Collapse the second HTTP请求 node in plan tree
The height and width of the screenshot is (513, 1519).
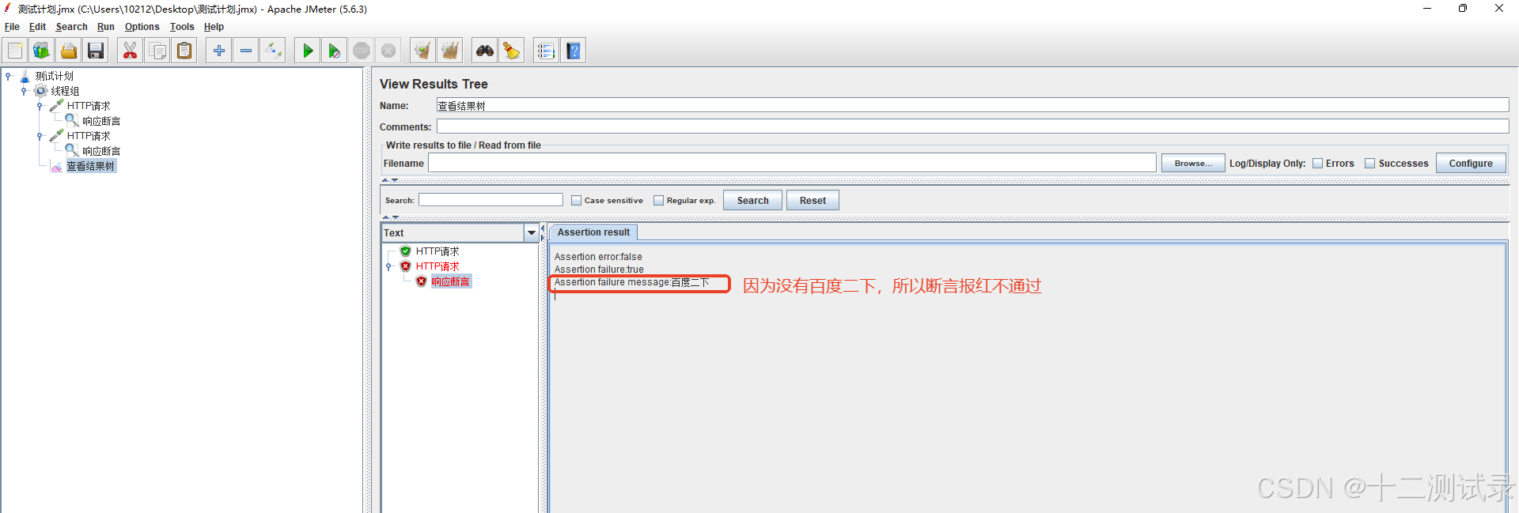click(40, 136)
